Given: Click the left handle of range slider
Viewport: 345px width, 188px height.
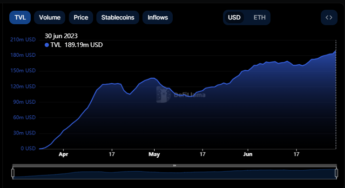Looking at the screenshot, I should (x=13, y=173).
